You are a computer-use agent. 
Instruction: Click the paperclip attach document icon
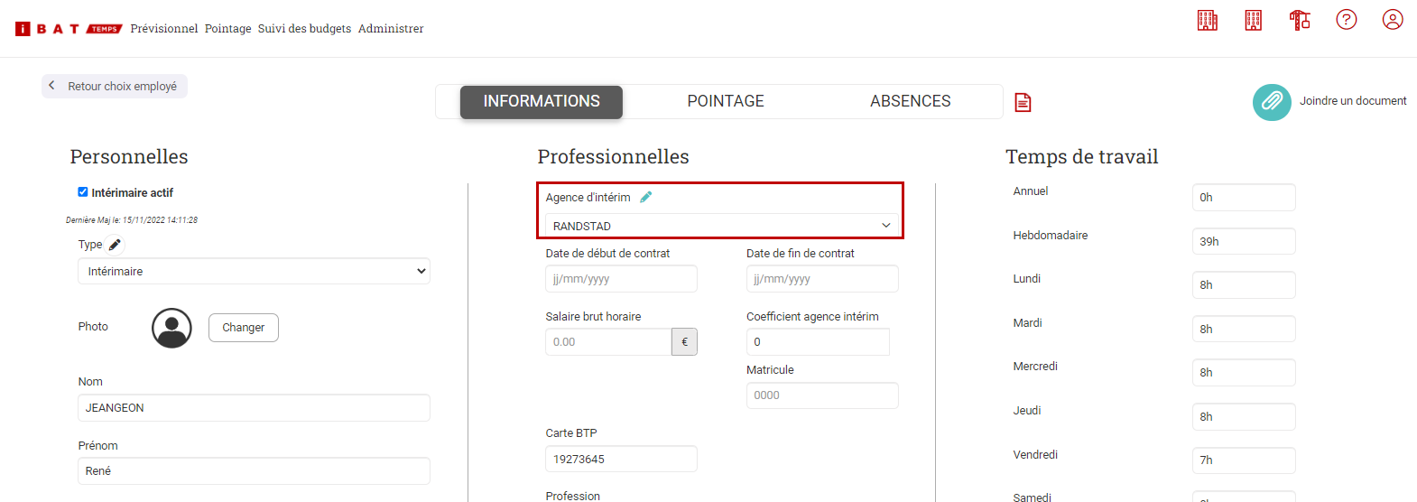(x=1272, y=102)
